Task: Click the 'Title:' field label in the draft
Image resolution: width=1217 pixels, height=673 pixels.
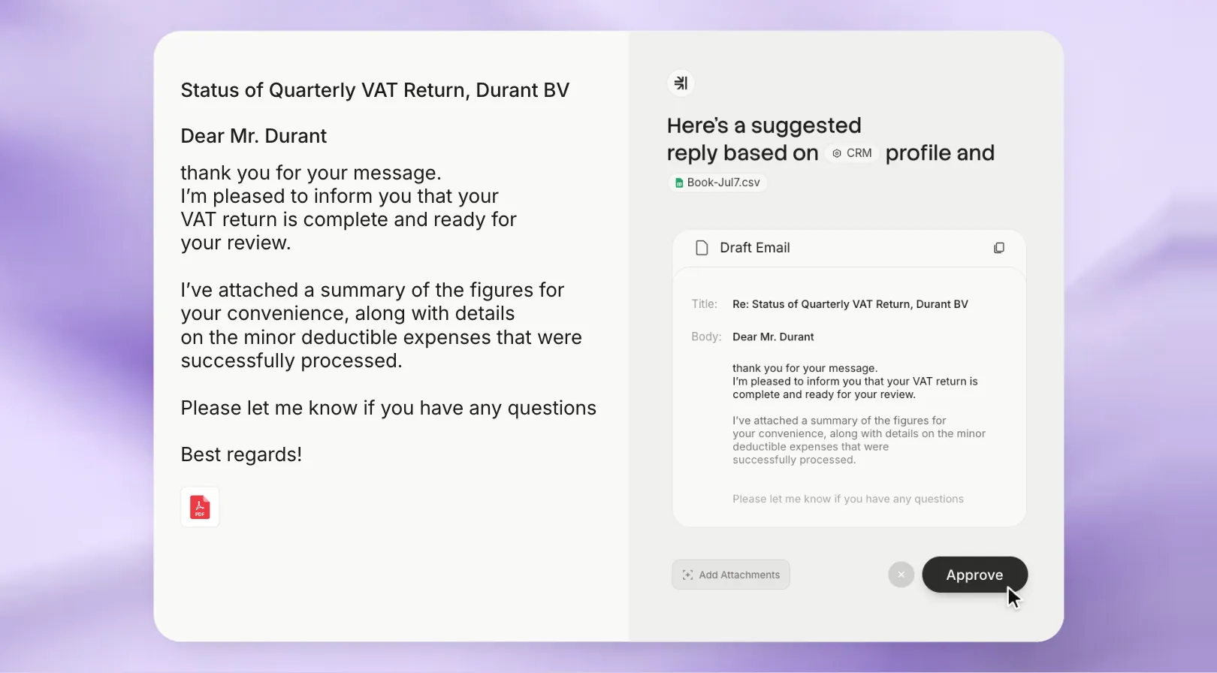Action: (705, 304)
